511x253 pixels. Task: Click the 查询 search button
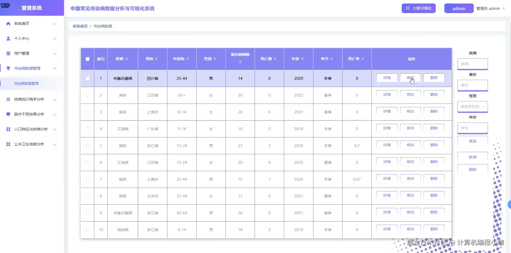(472, 141)
